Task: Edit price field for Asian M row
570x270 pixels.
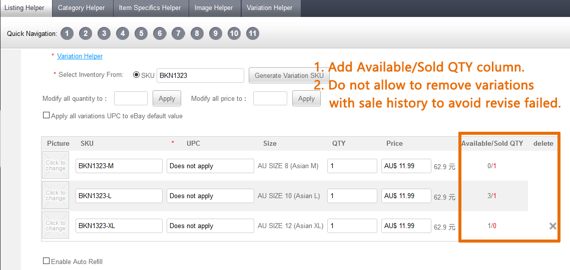Action: [x=406, y=166]
